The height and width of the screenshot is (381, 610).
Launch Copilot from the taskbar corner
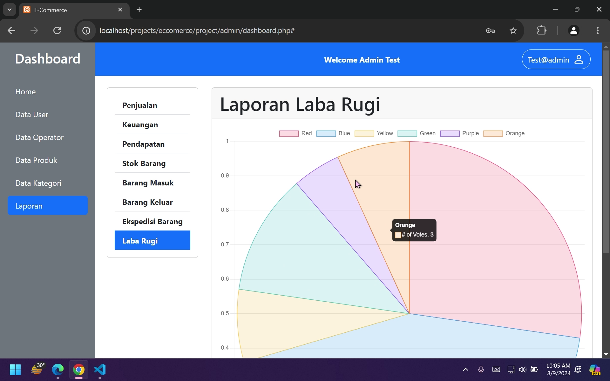pyautogui.click(x=595, y=370)
